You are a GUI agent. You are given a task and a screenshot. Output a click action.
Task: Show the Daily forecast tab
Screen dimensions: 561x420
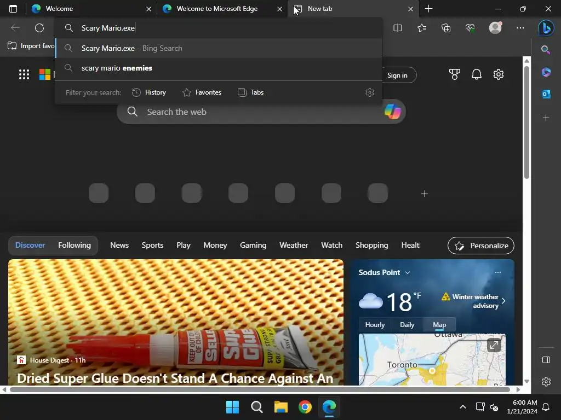(x=407, y=325)
